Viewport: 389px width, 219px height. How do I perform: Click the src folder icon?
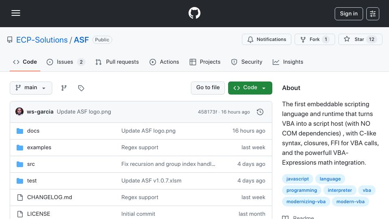20,164
